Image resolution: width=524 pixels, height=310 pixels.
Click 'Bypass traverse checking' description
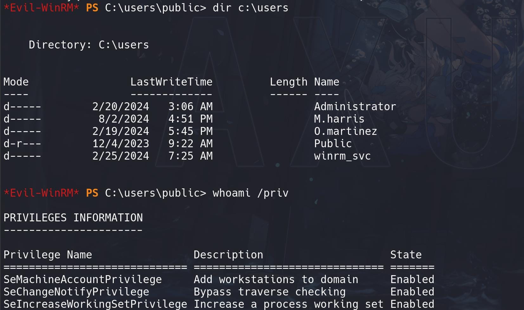click(x=269, y=292)
